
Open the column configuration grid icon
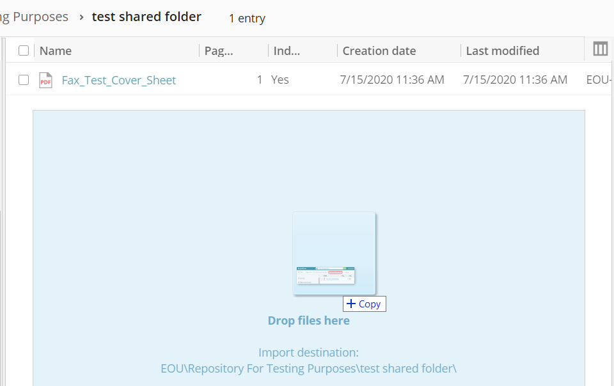click(600, 49)
